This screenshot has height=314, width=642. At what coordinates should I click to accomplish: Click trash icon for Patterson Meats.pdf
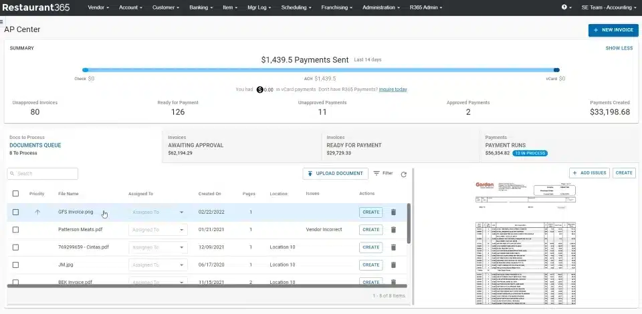(393, 230)
